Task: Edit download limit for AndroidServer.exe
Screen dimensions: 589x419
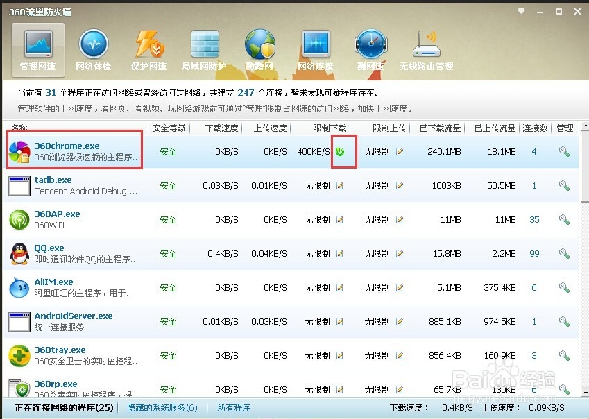Action: coord(340,321)
